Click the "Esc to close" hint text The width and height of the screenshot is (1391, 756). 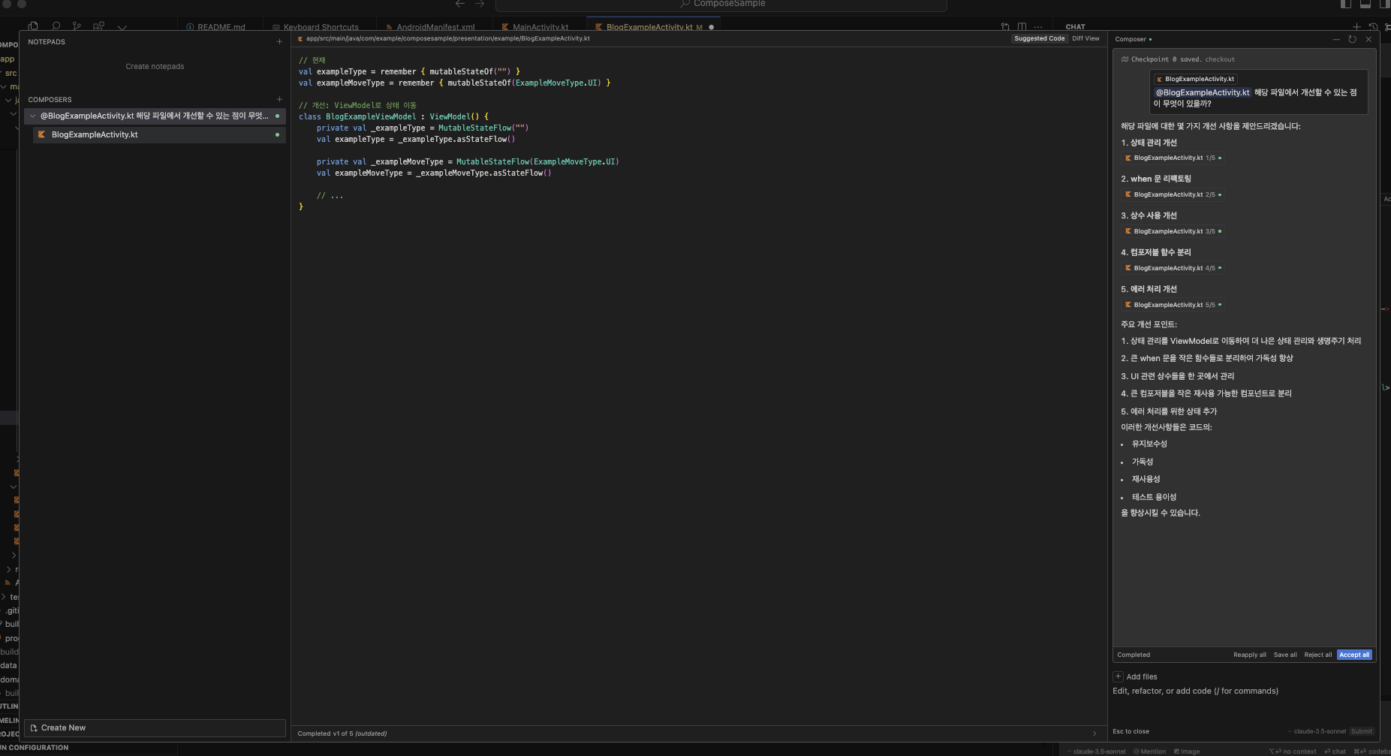[1131, 731]
